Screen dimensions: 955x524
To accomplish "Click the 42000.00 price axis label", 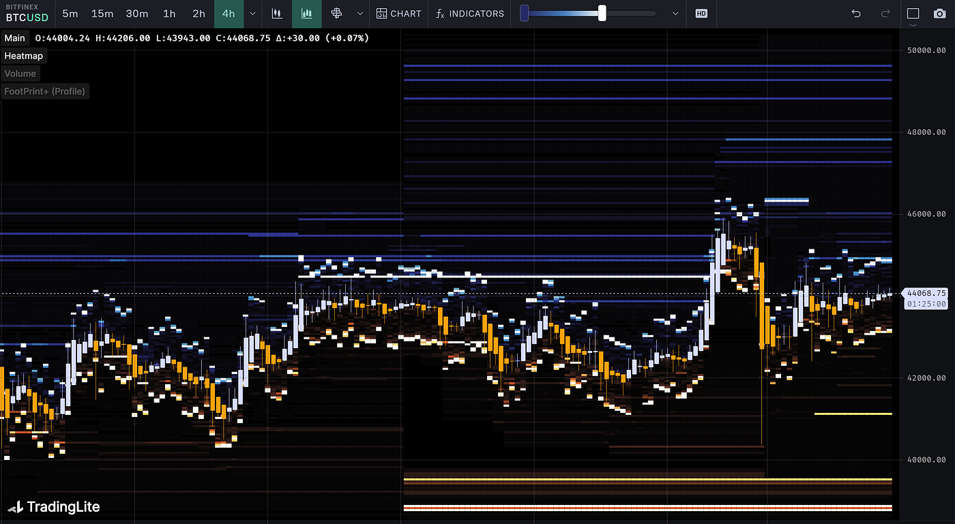I will click(926, 378).
